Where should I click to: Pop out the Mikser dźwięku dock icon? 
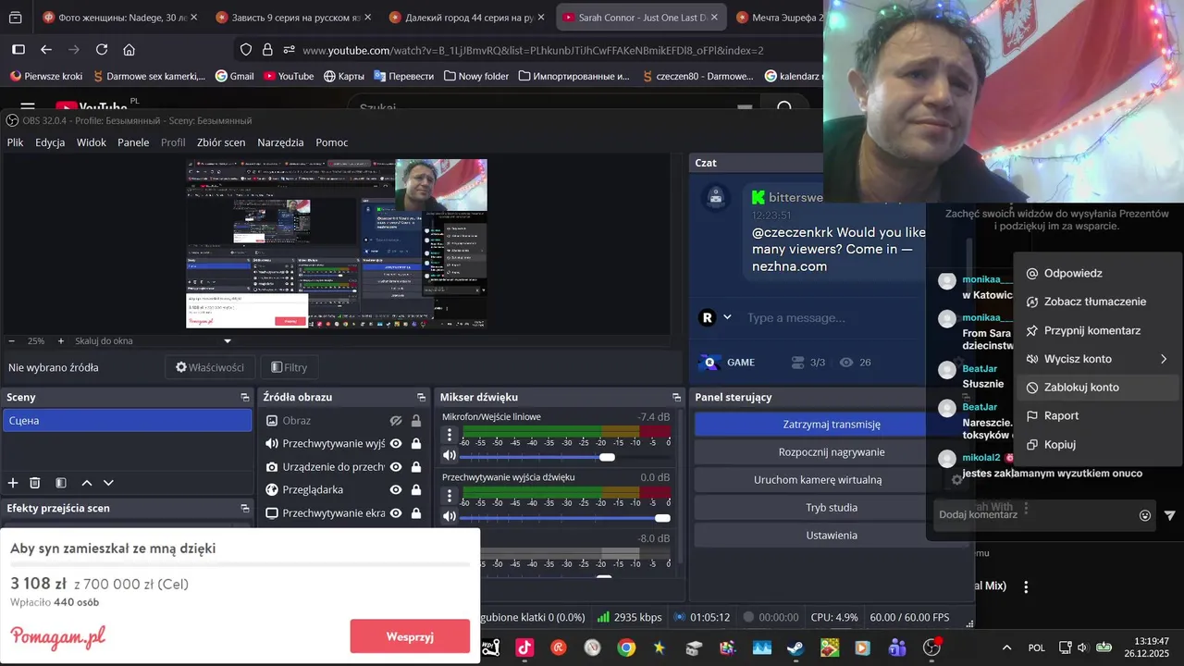(678, 397)
